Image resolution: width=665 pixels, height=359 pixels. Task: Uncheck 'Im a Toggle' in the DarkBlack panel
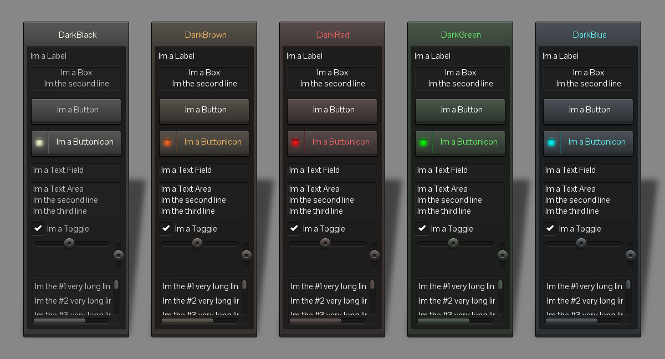click(x=38, y=228)
